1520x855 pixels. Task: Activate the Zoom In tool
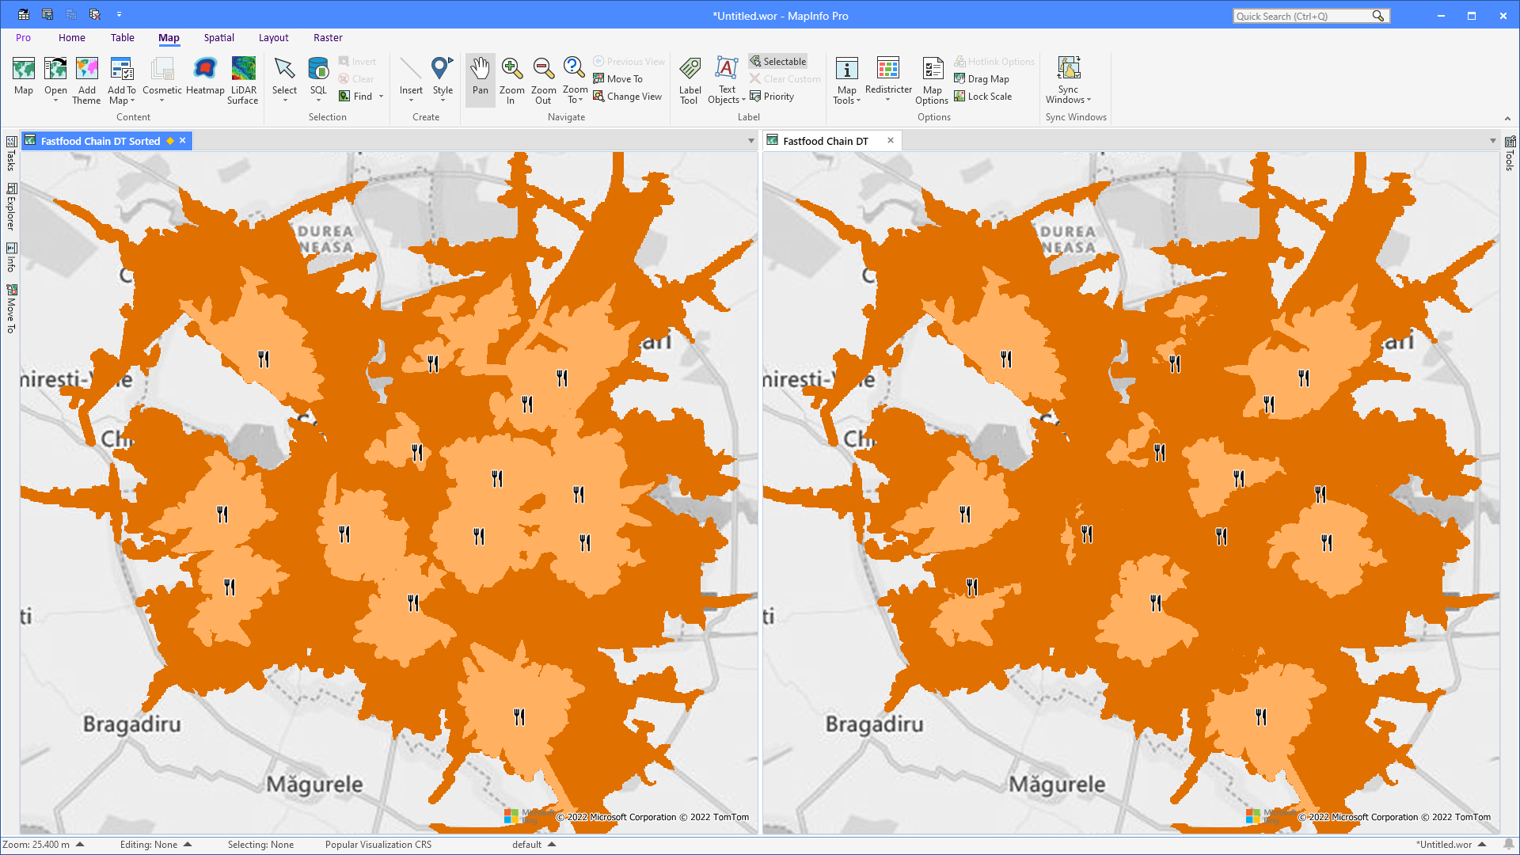coord(511,79)
